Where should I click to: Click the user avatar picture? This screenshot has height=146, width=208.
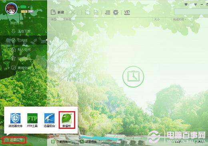(11, 8)
